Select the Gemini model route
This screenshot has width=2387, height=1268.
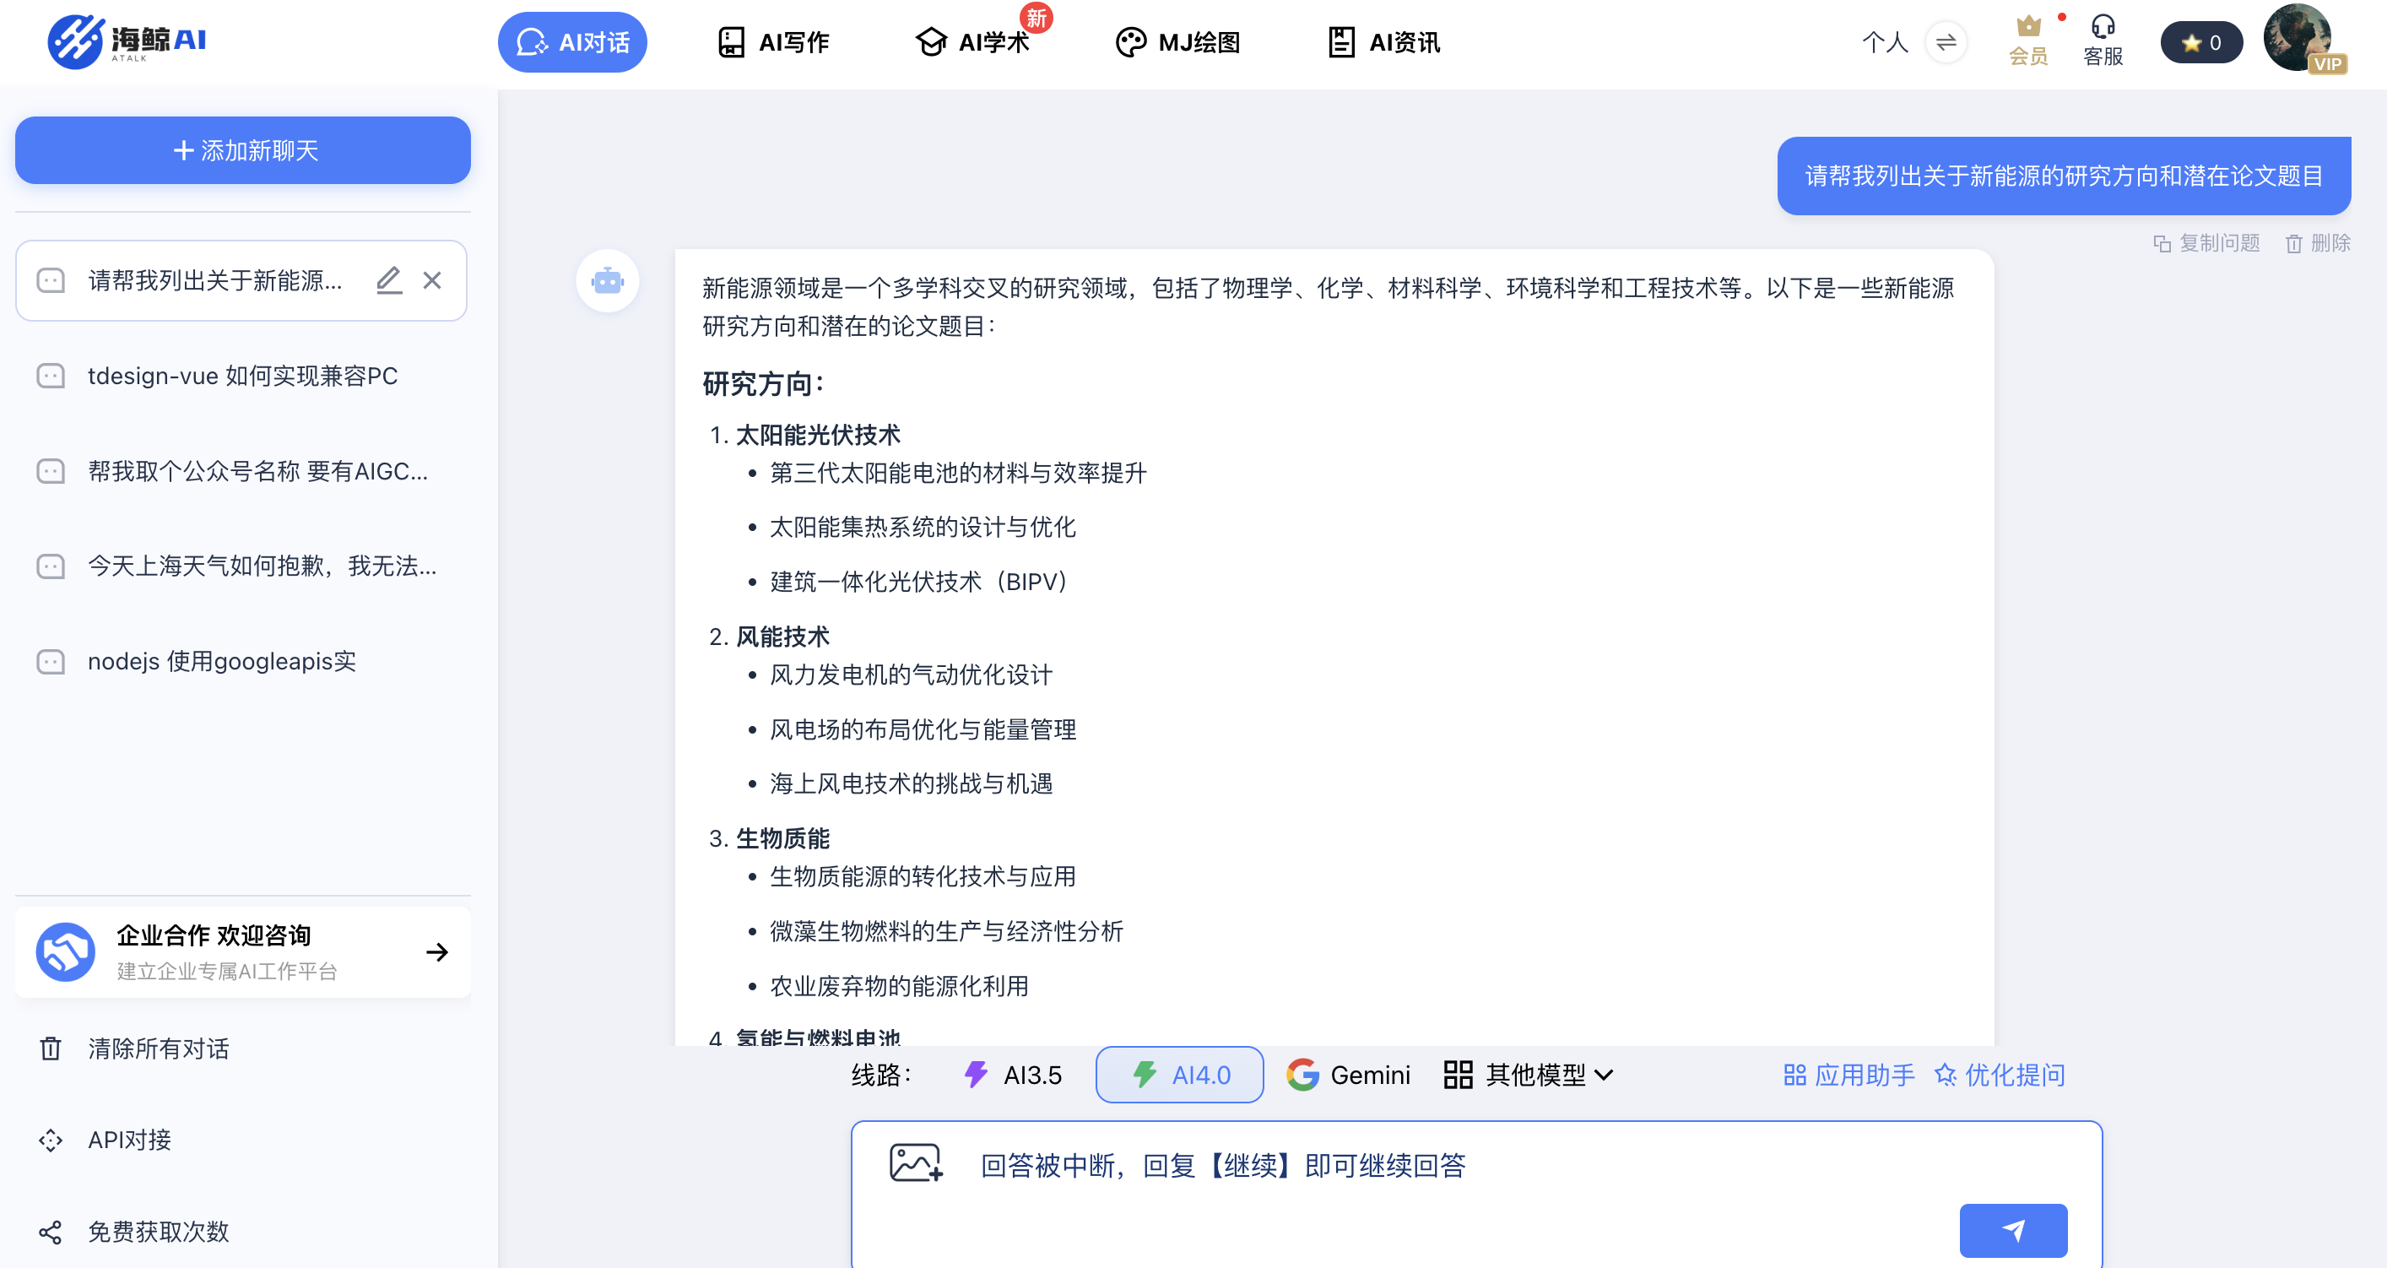pyautogui.click(x=1348, y=1075)
